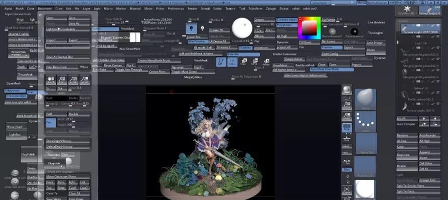Click Export Screen Grab in Document palette
The height and width of the screenshot is (200, 448).
(68, 45)
